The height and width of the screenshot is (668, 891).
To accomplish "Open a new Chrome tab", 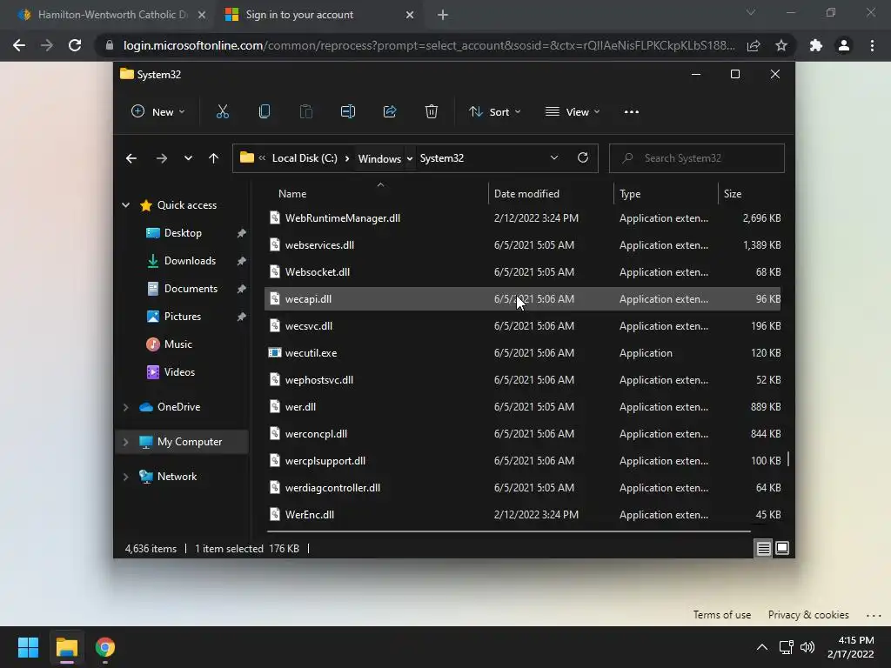I will pyautogui.click(x=443, y=16).
